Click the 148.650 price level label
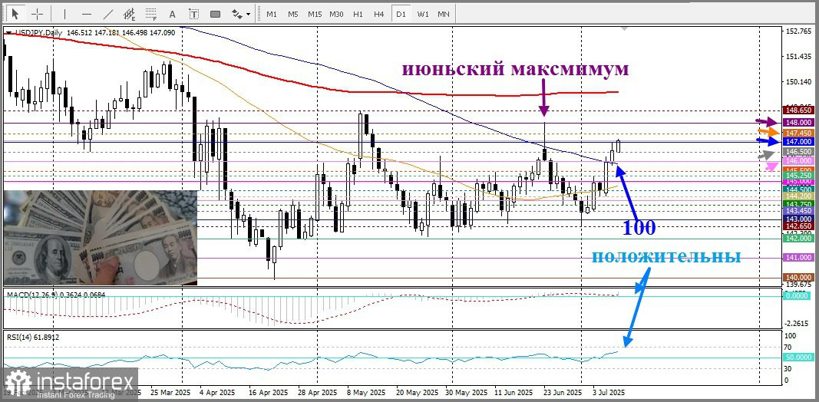The width and height of the screenshot is (819, 402). click(x=798, y=110)
